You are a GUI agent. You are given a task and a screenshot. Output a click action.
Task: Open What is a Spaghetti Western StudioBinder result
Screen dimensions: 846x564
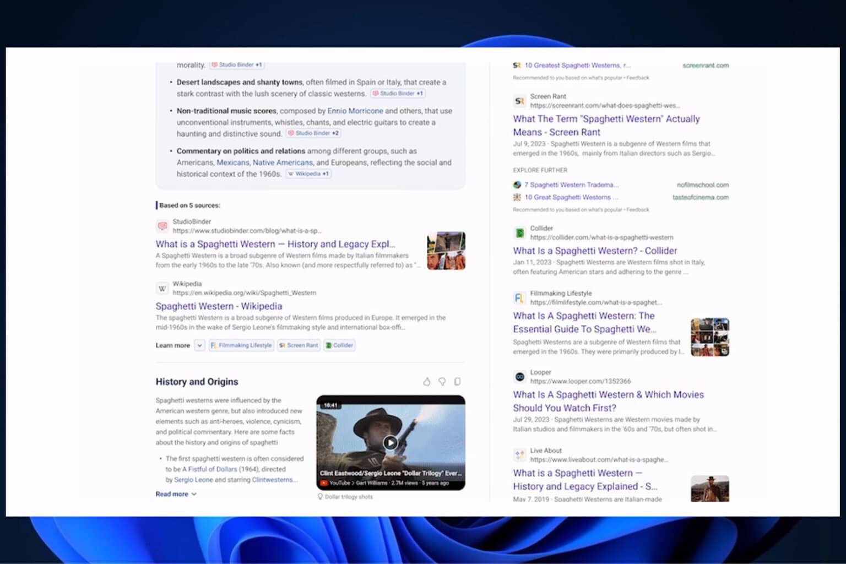[x=275, y=244]
